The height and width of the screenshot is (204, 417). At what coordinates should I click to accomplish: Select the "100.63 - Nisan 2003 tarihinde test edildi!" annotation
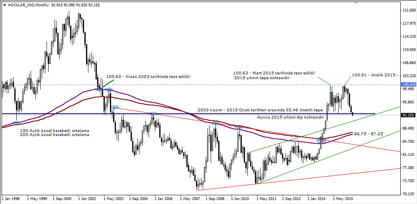(149, 76)
